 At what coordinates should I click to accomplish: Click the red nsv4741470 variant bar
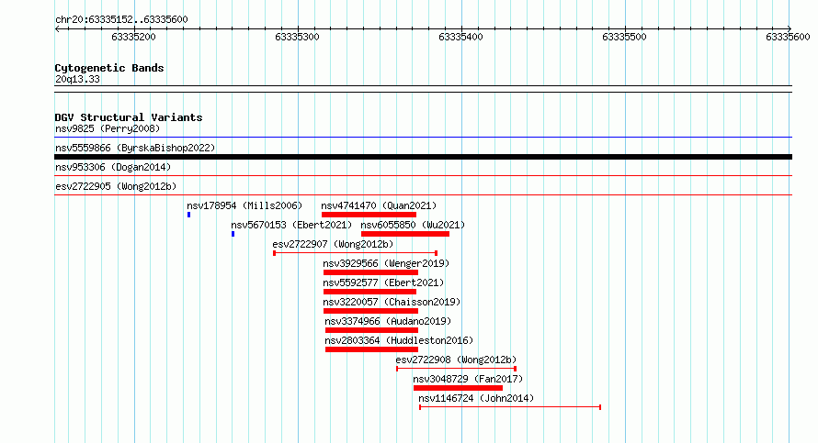pyautogui.click(x=369, y=215)
